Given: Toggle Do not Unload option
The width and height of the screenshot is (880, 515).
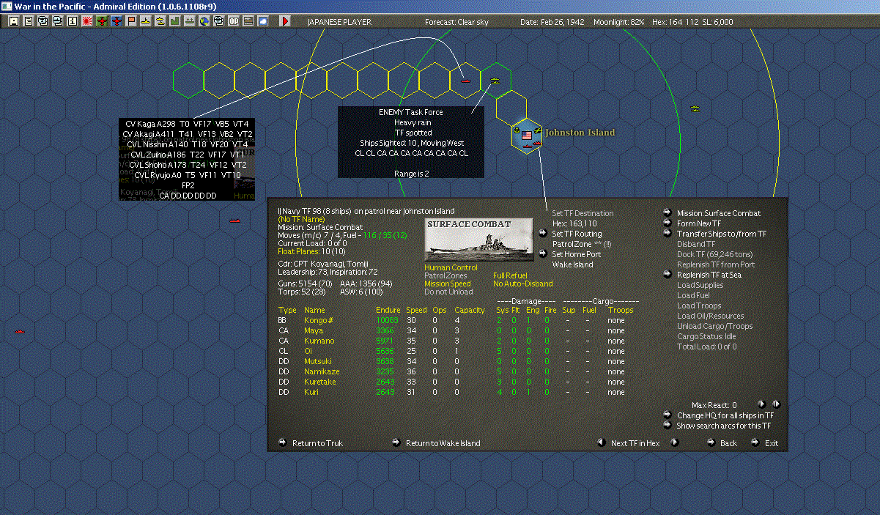Looking at the screenshot, I should pyautogui.click(x=448, y=292).
